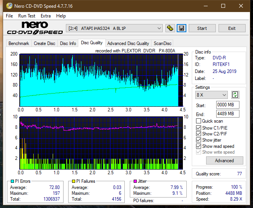
Task: Click the disc type DVD-R text
Action: [x=219, y=58]
